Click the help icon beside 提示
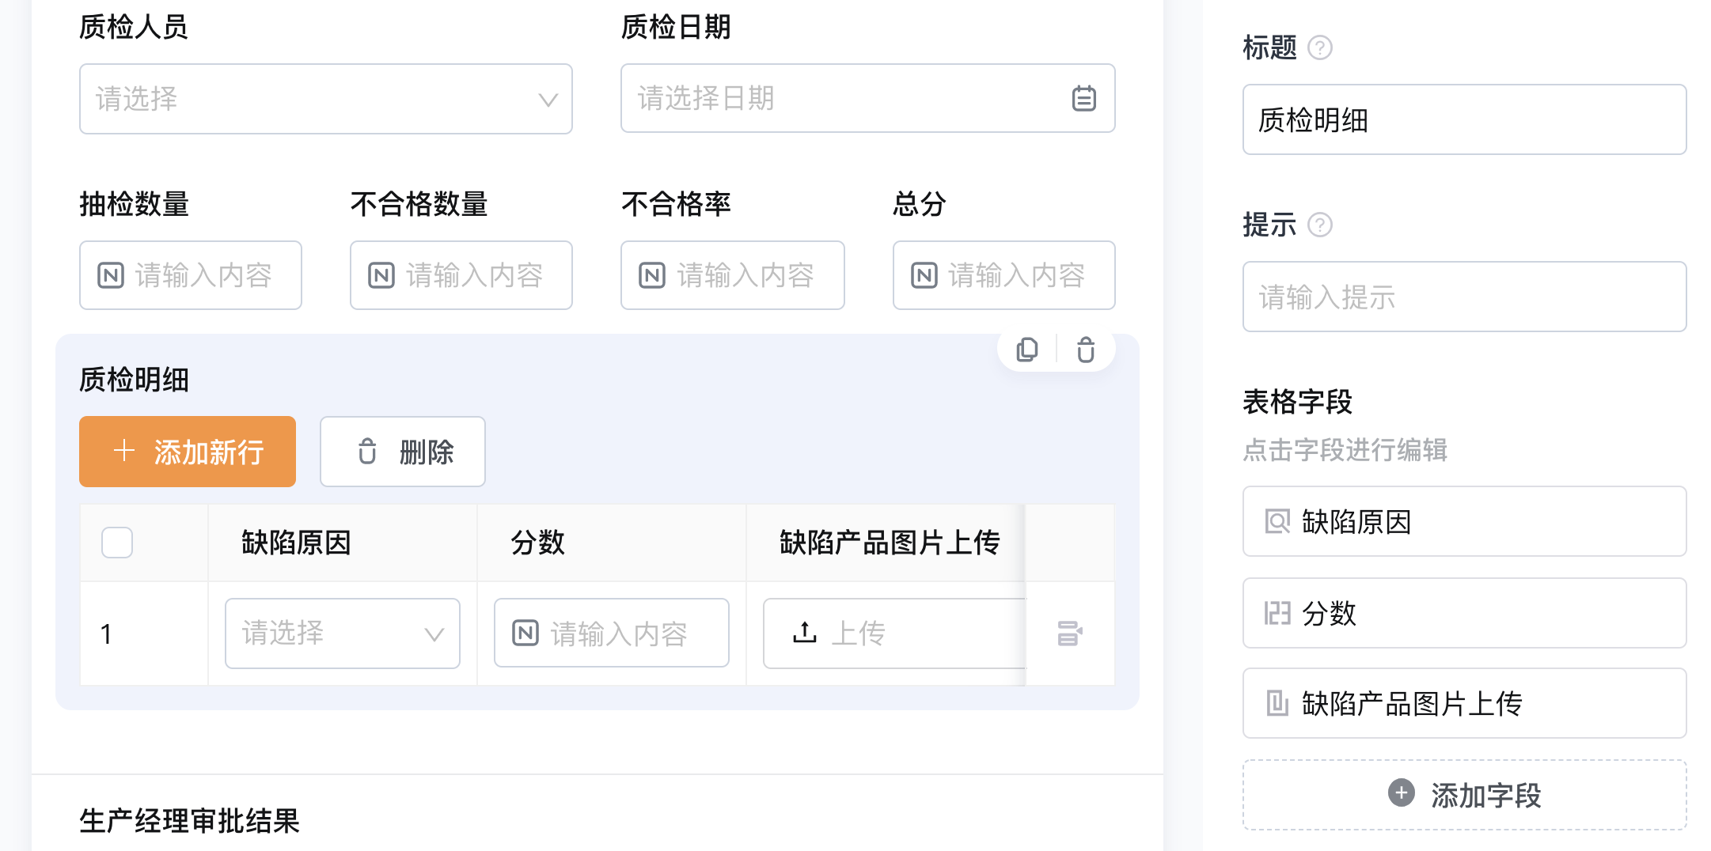Image resolution: width=1711 pixels, height=851 pixels. click(x=1320, y=225)
